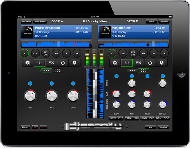Open Deck B turntable view tab

tap(115, 63)
